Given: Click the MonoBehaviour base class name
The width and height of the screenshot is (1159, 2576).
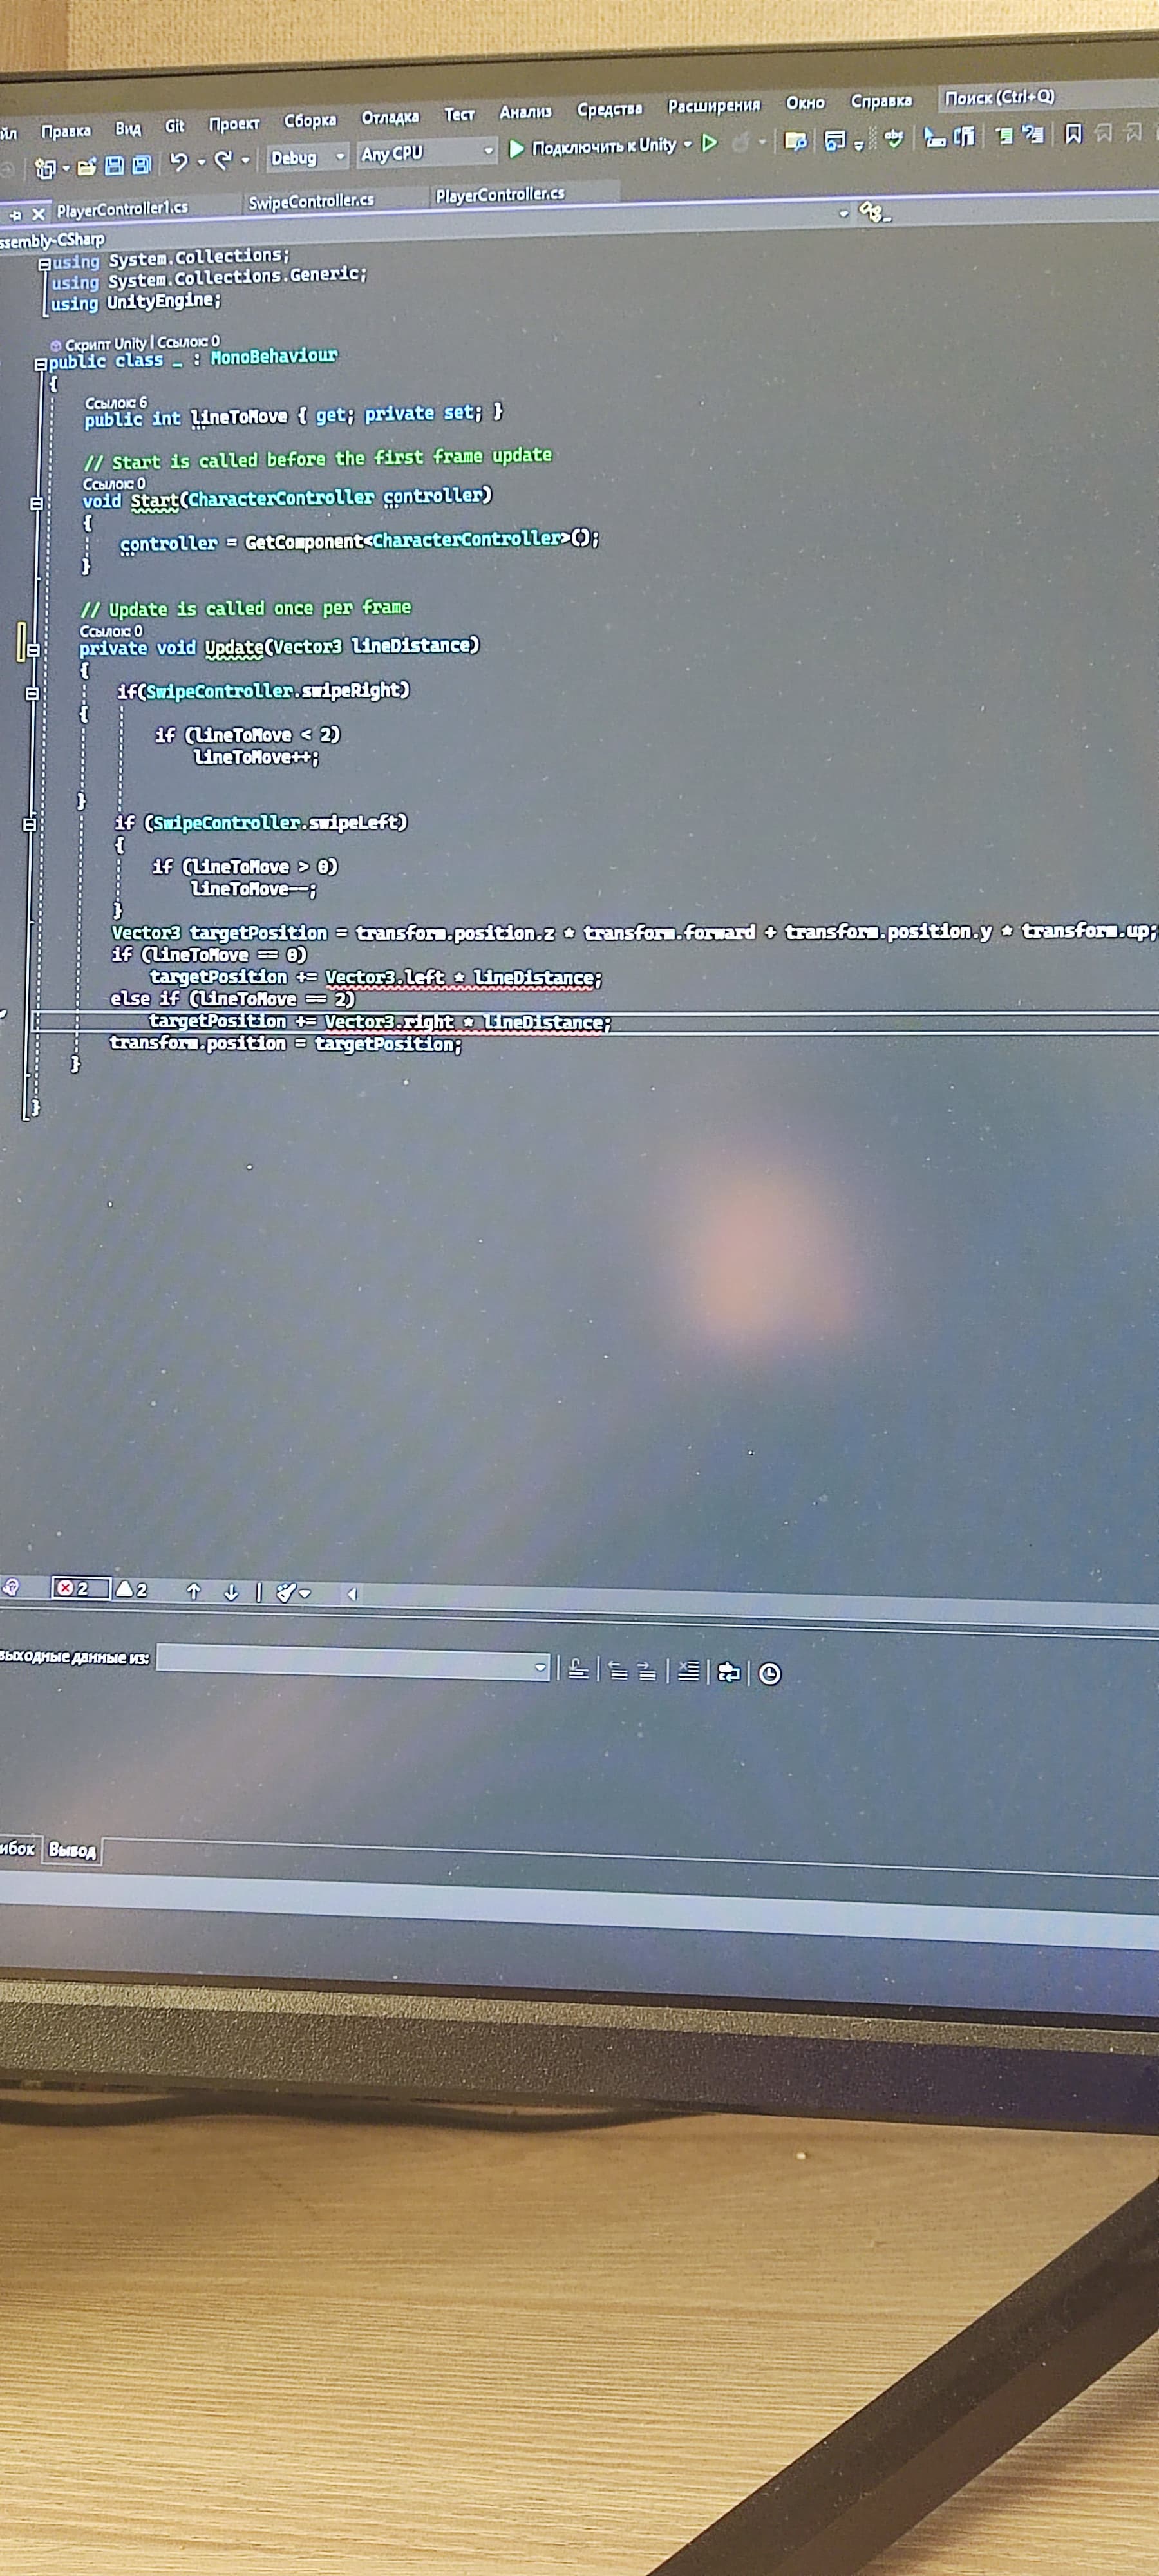Looking at the screenshot, I should [274, 356].
